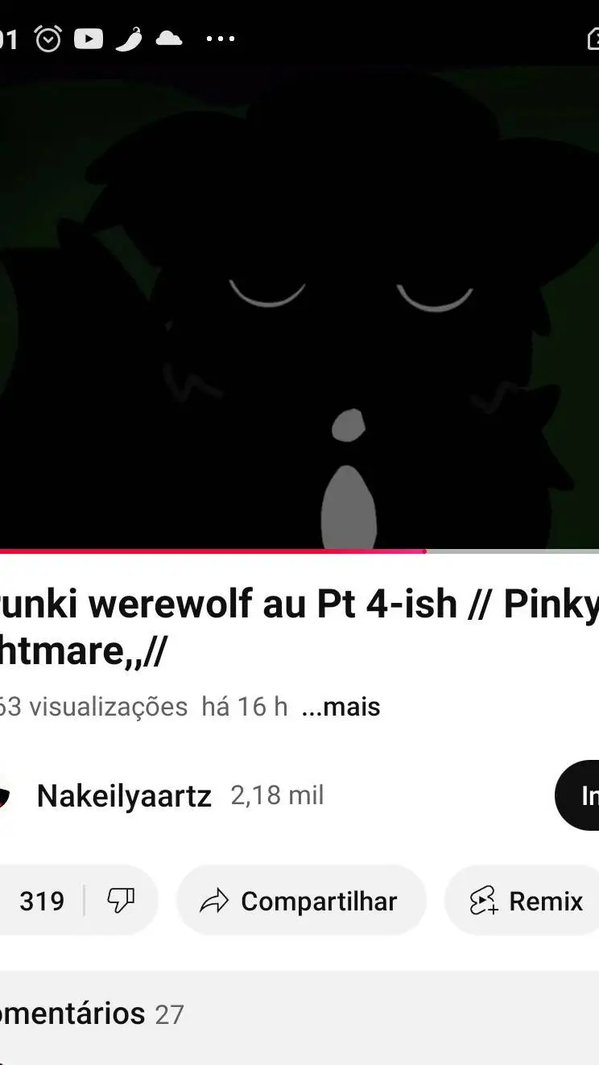Click the Remix scissors-play icon

tap(484, 901)
